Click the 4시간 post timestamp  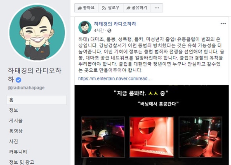coord(99,31)
